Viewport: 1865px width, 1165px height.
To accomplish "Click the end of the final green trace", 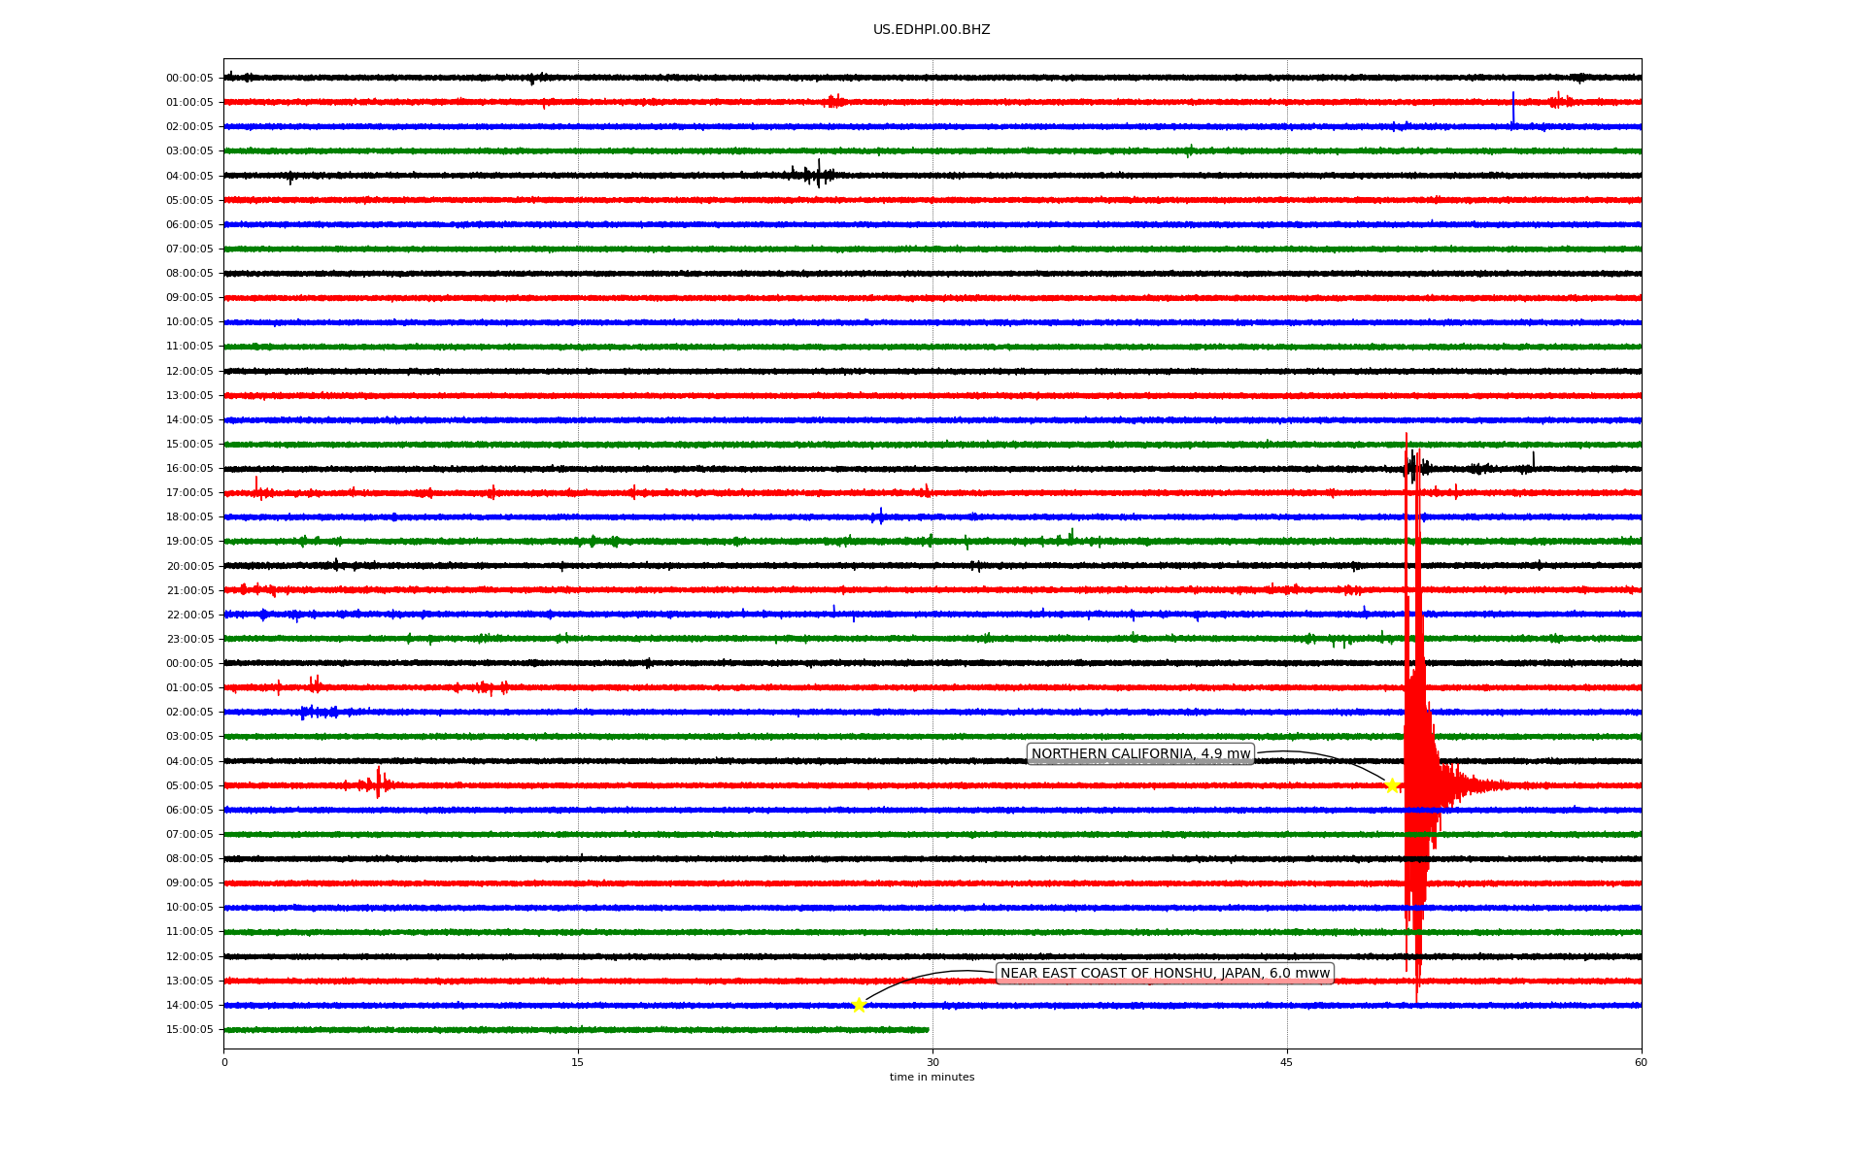I will 927,1029.
